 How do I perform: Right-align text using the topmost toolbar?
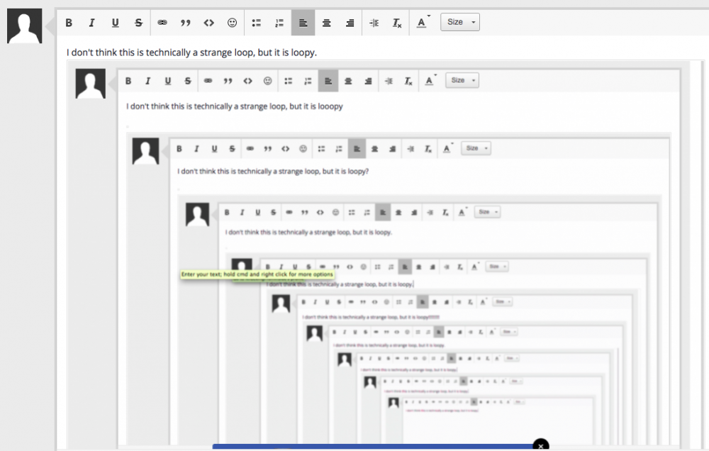tap(350, 23)
